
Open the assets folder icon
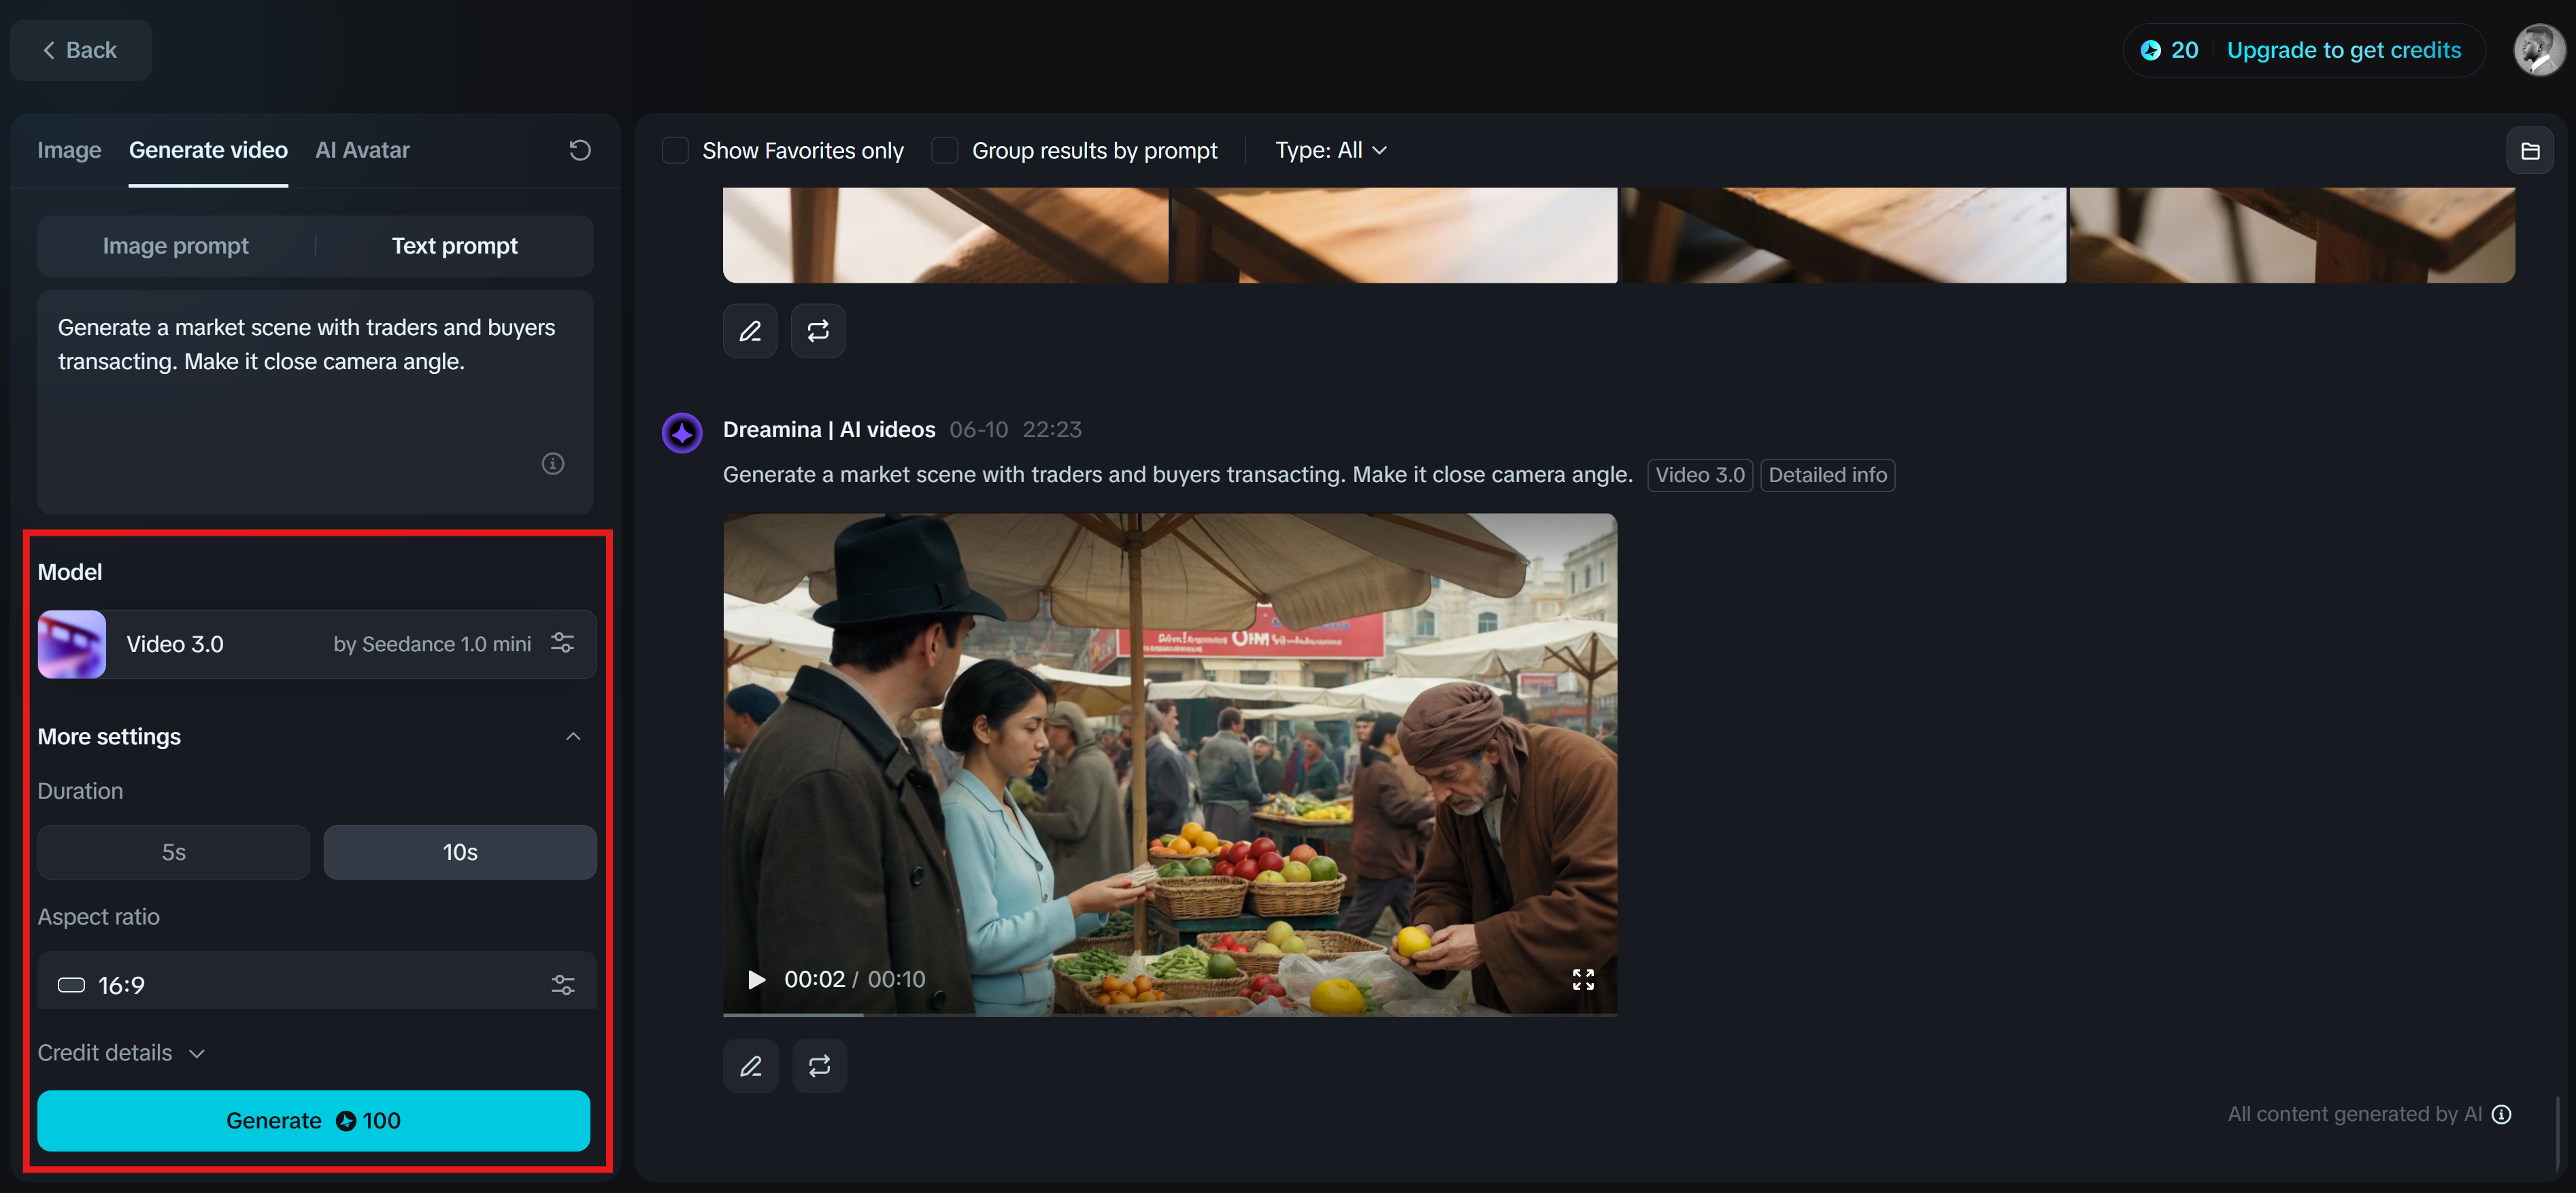[2529, 151]
